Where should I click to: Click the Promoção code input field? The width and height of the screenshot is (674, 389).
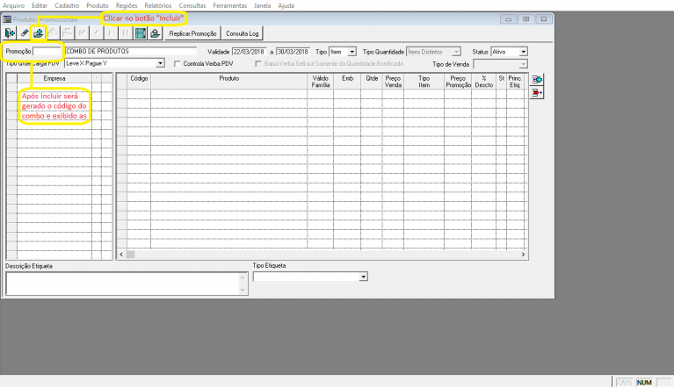(x=47, y=52)
